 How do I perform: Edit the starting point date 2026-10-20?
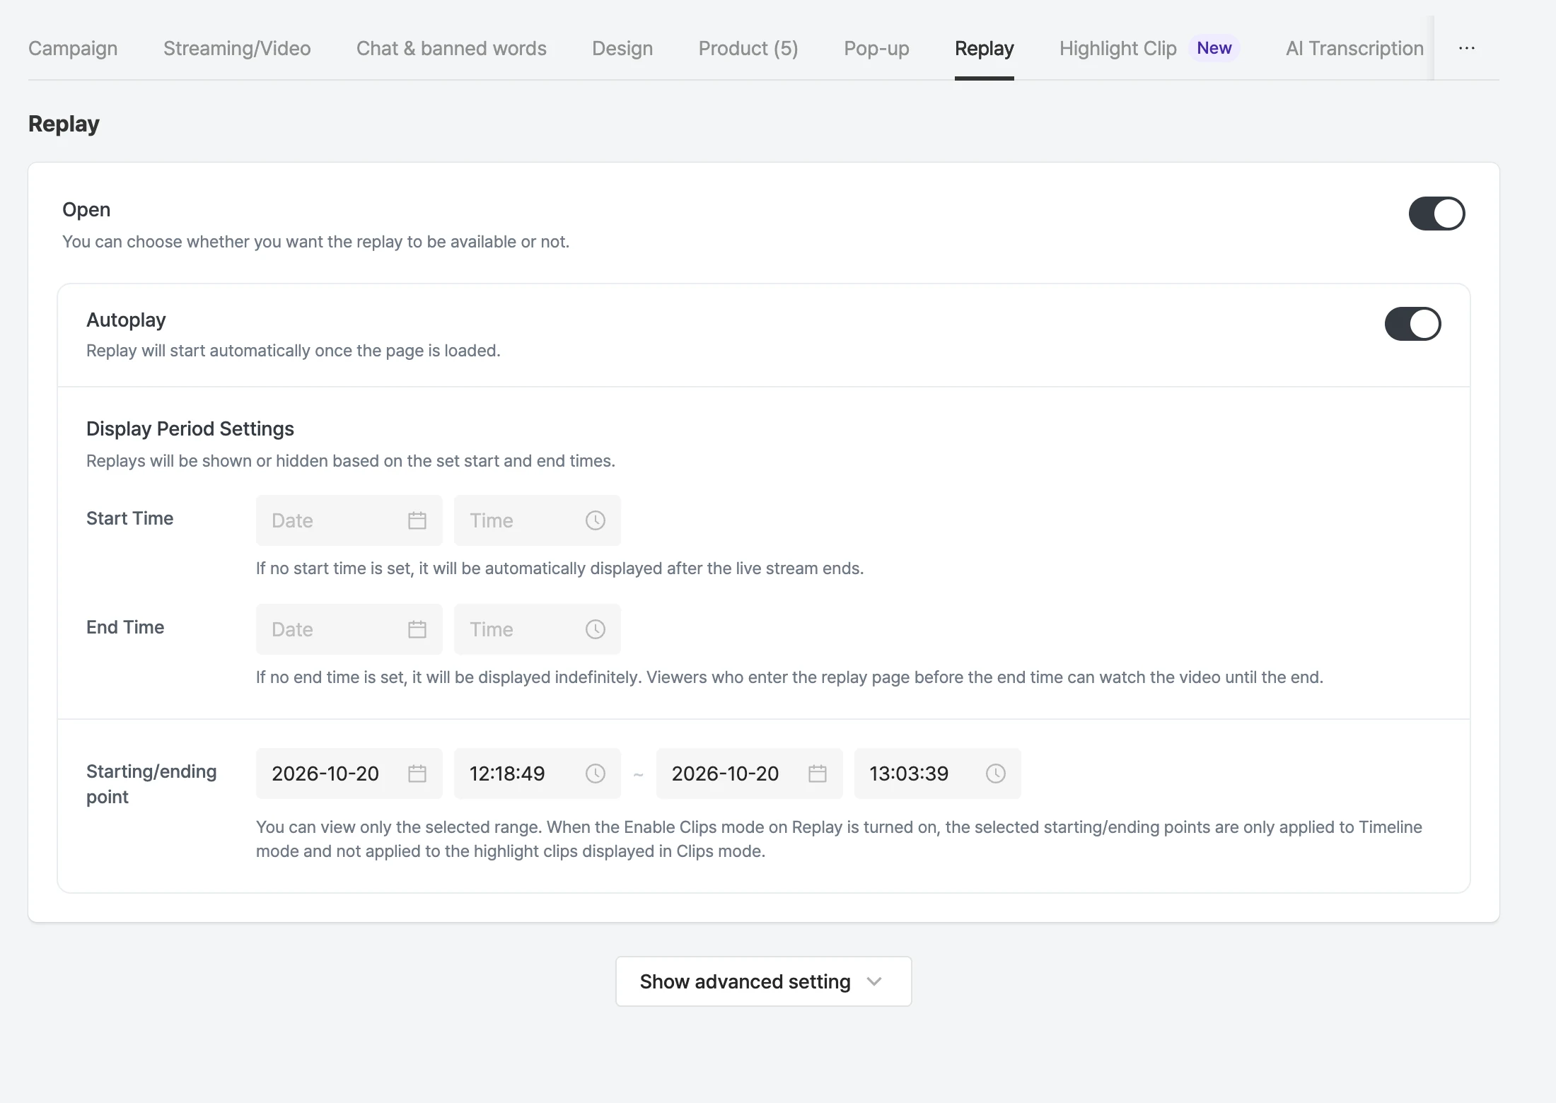pos(349,774)
